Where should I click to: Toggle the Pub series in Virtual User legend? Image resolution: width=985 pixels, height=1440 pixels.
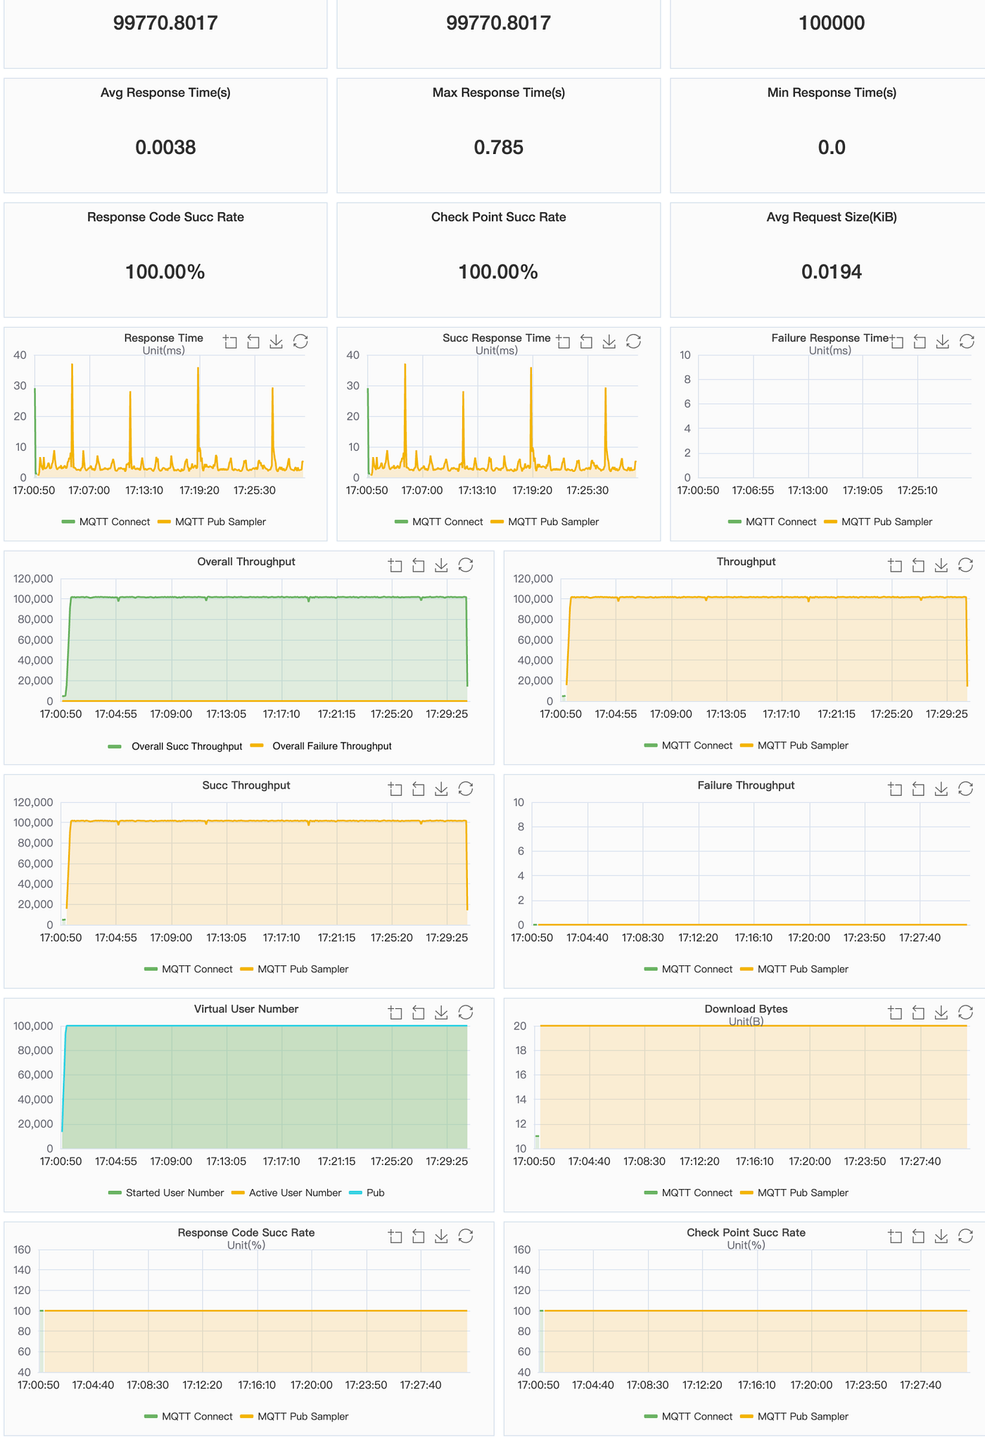pos(367,1192)
